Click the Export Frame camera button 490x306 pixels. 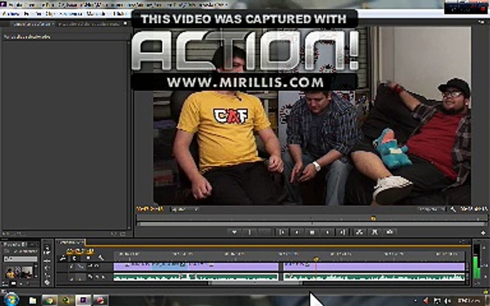[390, 232]
